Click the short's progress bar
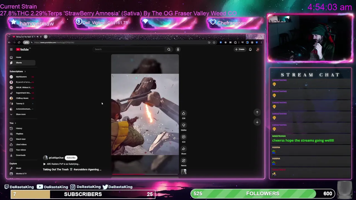 145,174
